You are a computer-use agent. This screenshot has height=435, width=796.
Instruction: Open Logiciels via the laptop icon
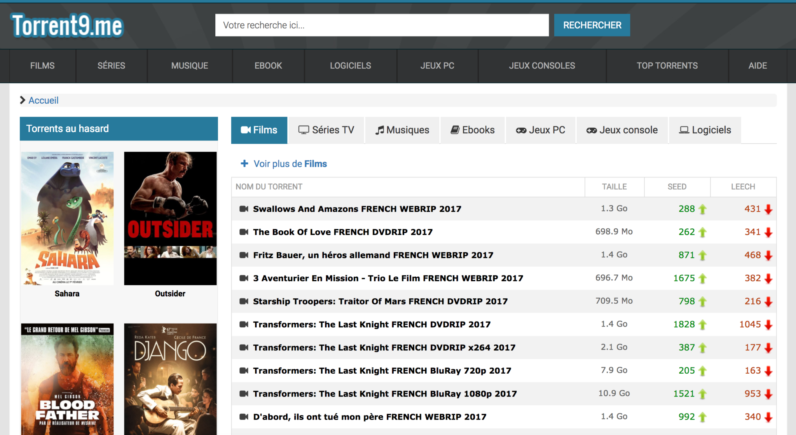click(684, 130)
